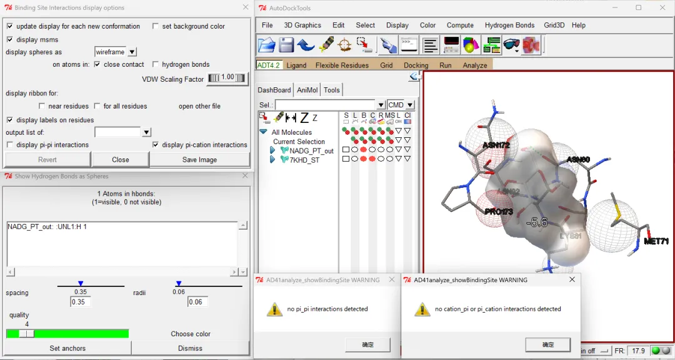Uncheck display msms

[x=10, y=39]
